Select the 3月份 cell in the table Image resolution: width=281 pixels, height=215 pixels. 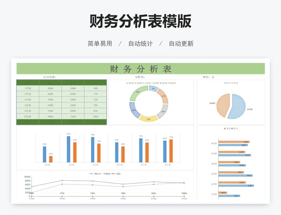(28, 100)
